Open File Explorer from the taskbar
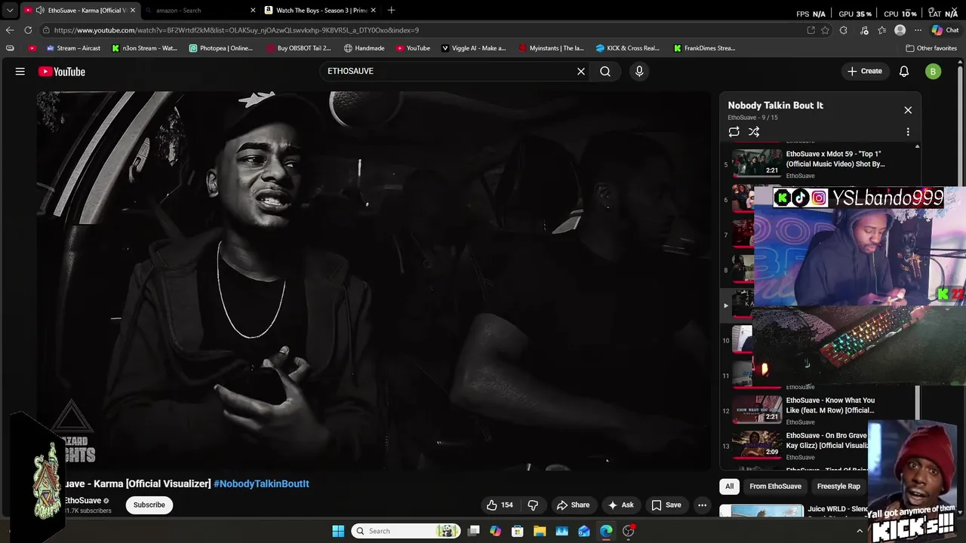This screenshot has width=966, height=543. point(540,531)
